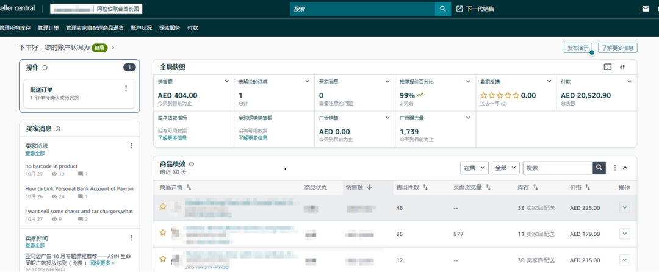
Task: Open 商品绩效 three-dot options menu
Action: (615, 168)
